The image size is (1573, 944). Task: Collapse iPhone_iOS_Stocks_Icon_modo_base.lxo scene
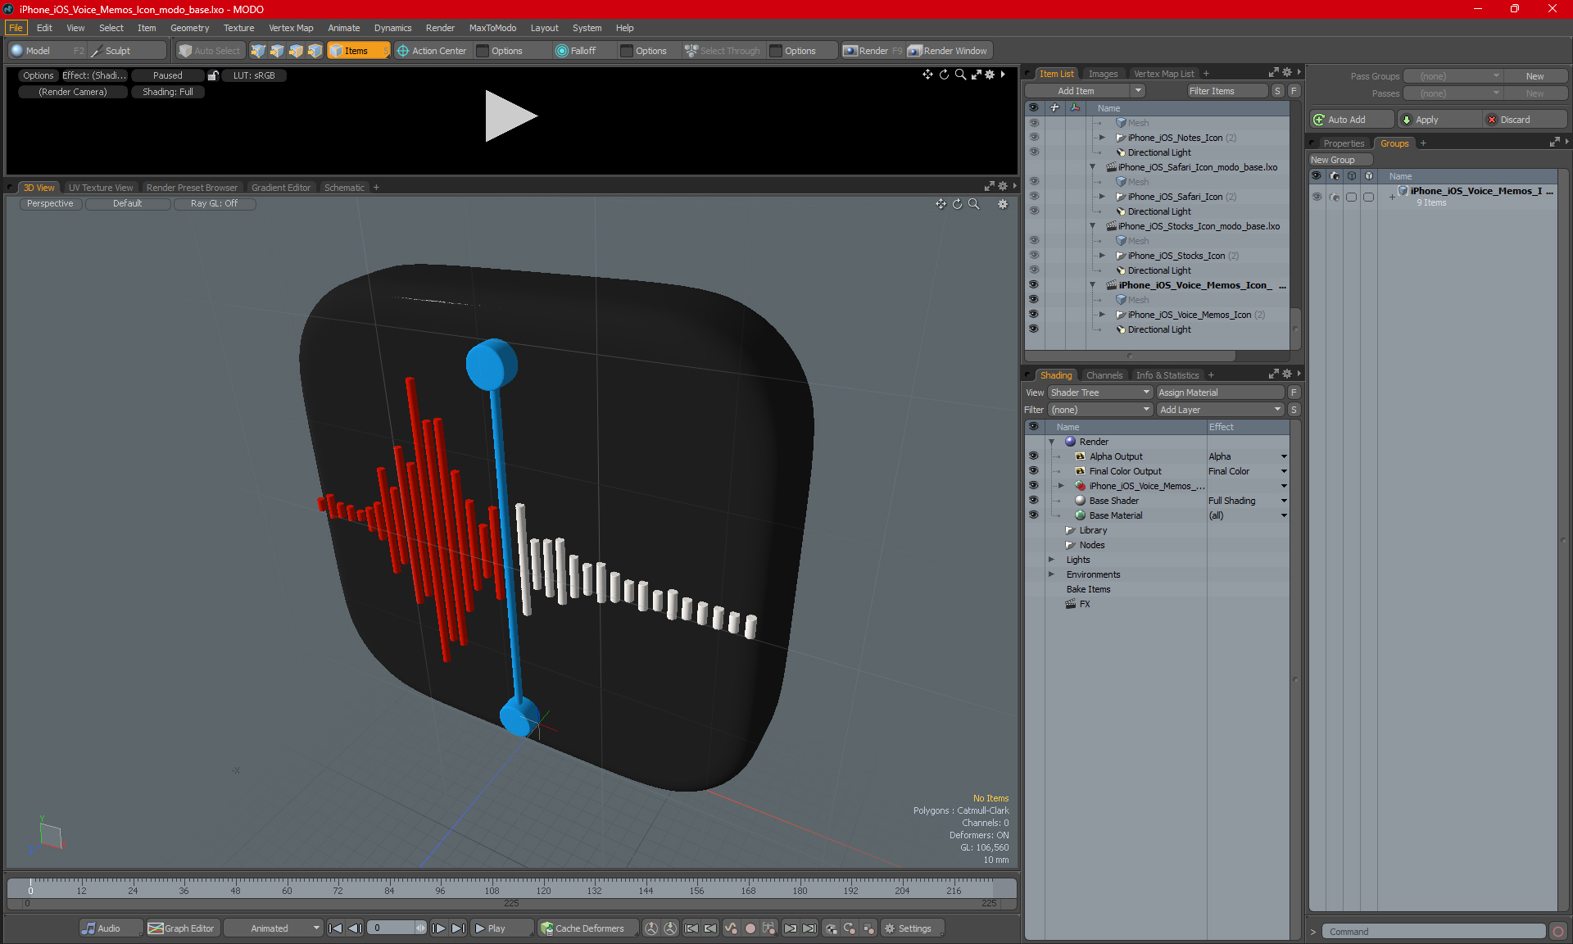pyautogui.click(x=1092, y=226)
